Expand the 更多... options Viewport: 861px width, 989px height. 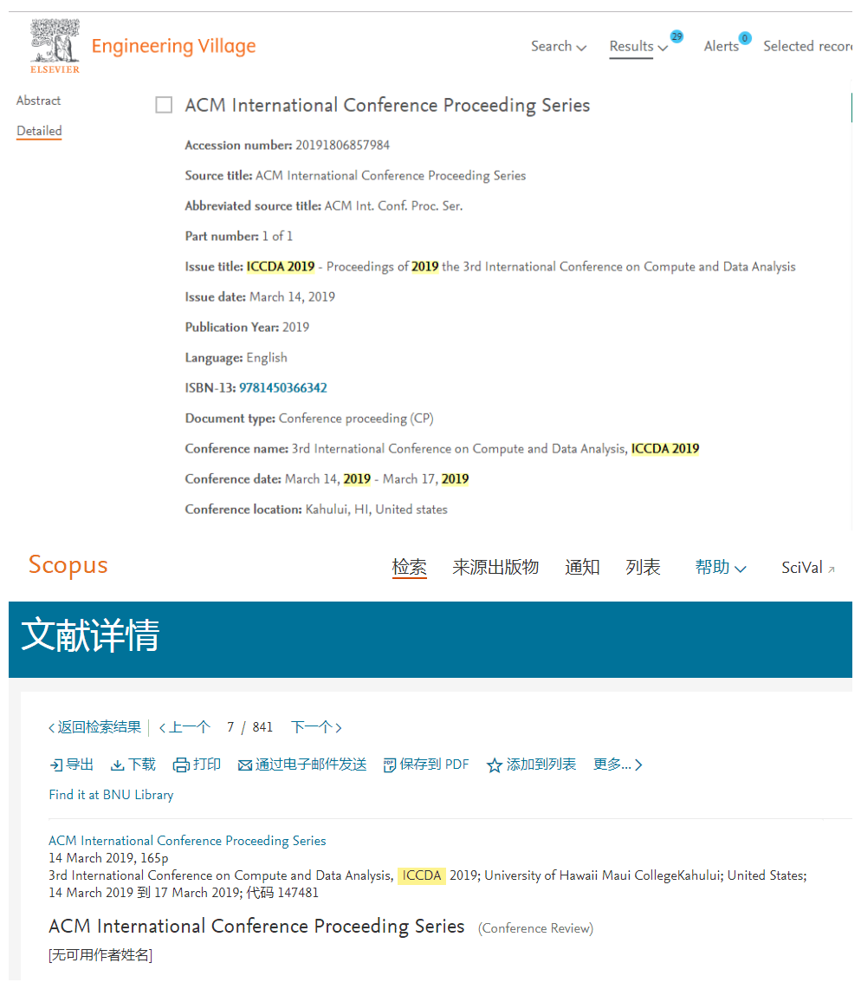[618, 765]
